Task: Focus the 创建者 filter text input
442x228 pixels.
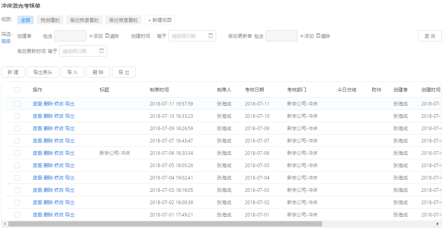Action: 70,36
